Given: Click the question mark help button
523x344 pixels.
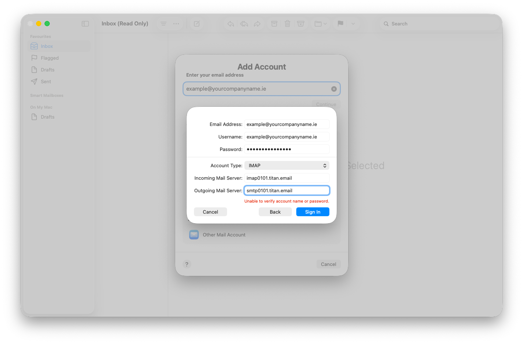Looking at the screenshot, I should click(187, 264).
